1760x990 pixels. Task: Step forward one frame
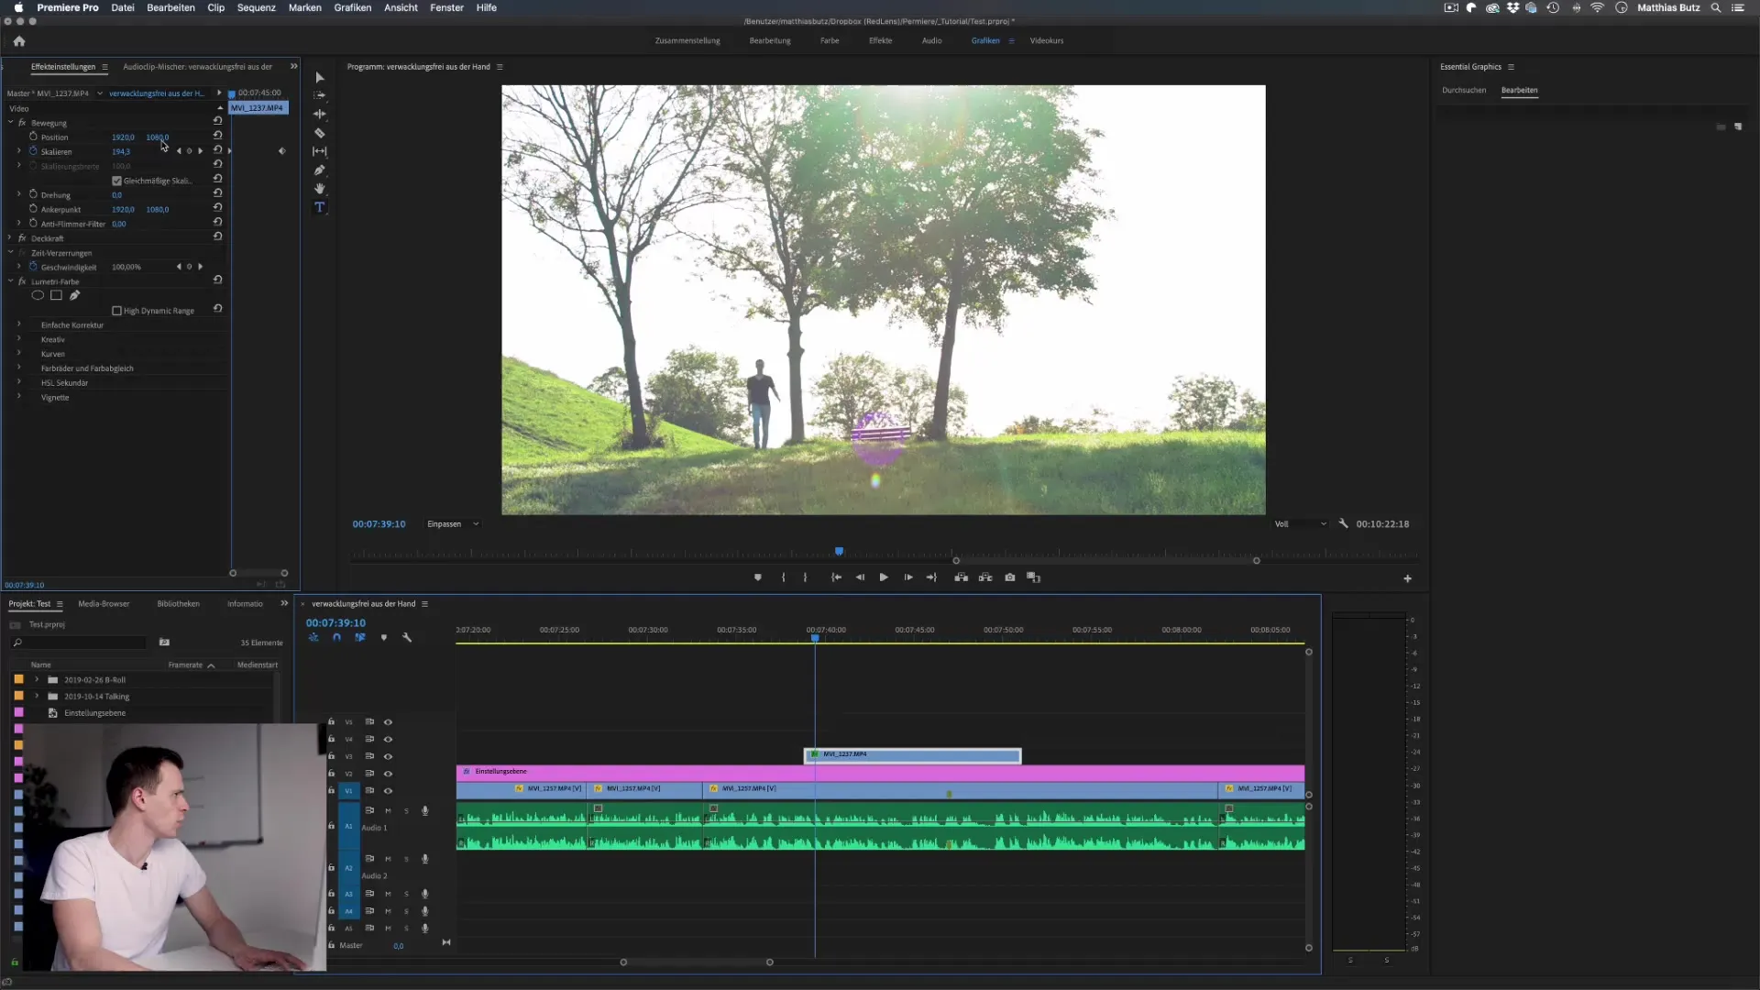coord(908,577)
